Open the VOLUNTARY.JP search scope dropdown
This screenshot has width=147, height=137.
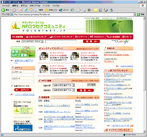pos(32,42)
